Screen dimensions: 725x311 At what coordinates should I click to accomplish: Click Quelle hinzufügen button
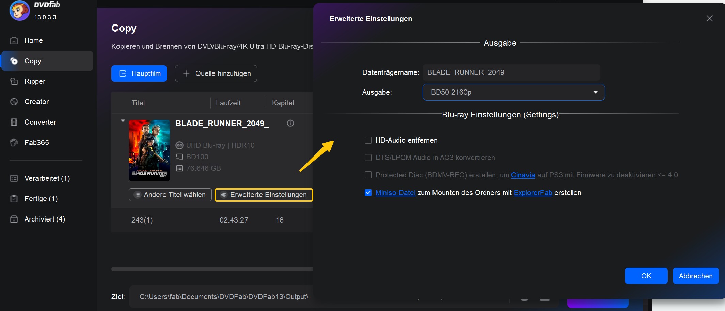216,73
